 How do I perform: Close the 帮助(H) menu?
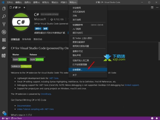coord(73,2)
